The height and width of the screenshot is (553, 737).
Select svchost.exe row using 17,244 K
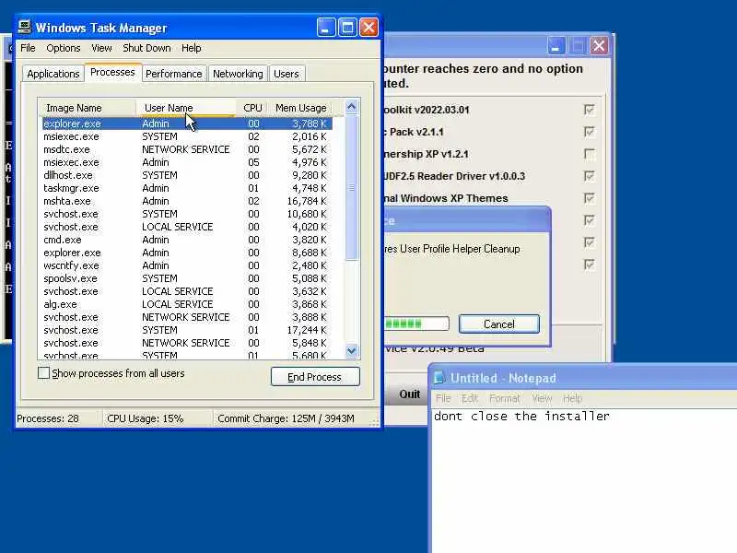click(x=185, y=330)
